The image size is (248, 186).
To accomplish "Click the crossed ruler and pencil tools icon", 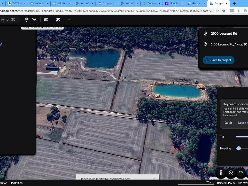I will point(58,20).
